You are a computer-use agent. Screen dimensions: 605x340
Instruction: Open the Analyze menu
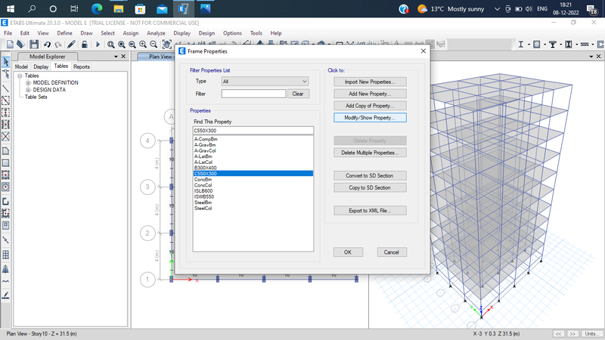[156, 33]
